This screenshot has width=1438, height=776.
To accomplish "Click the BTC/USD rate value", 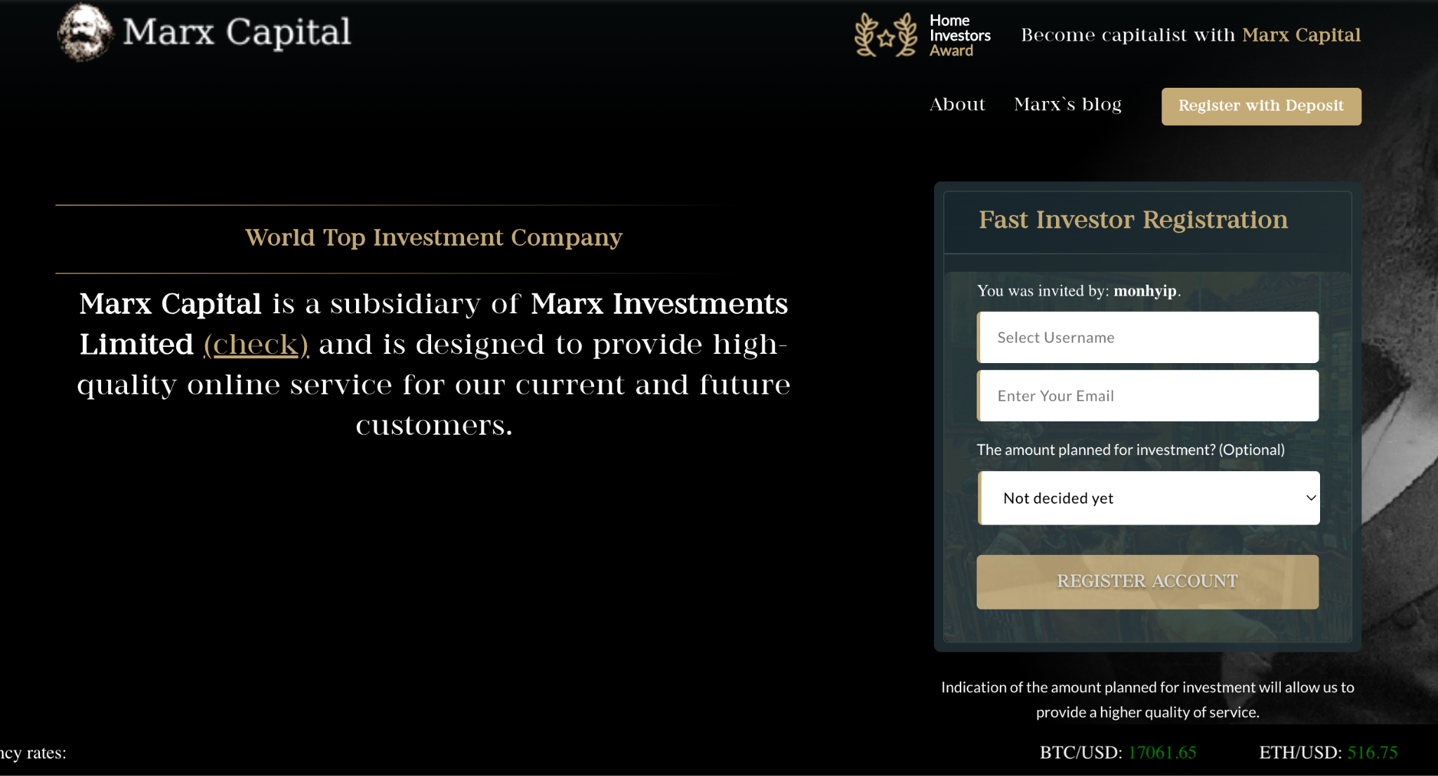I will 1162,753.
